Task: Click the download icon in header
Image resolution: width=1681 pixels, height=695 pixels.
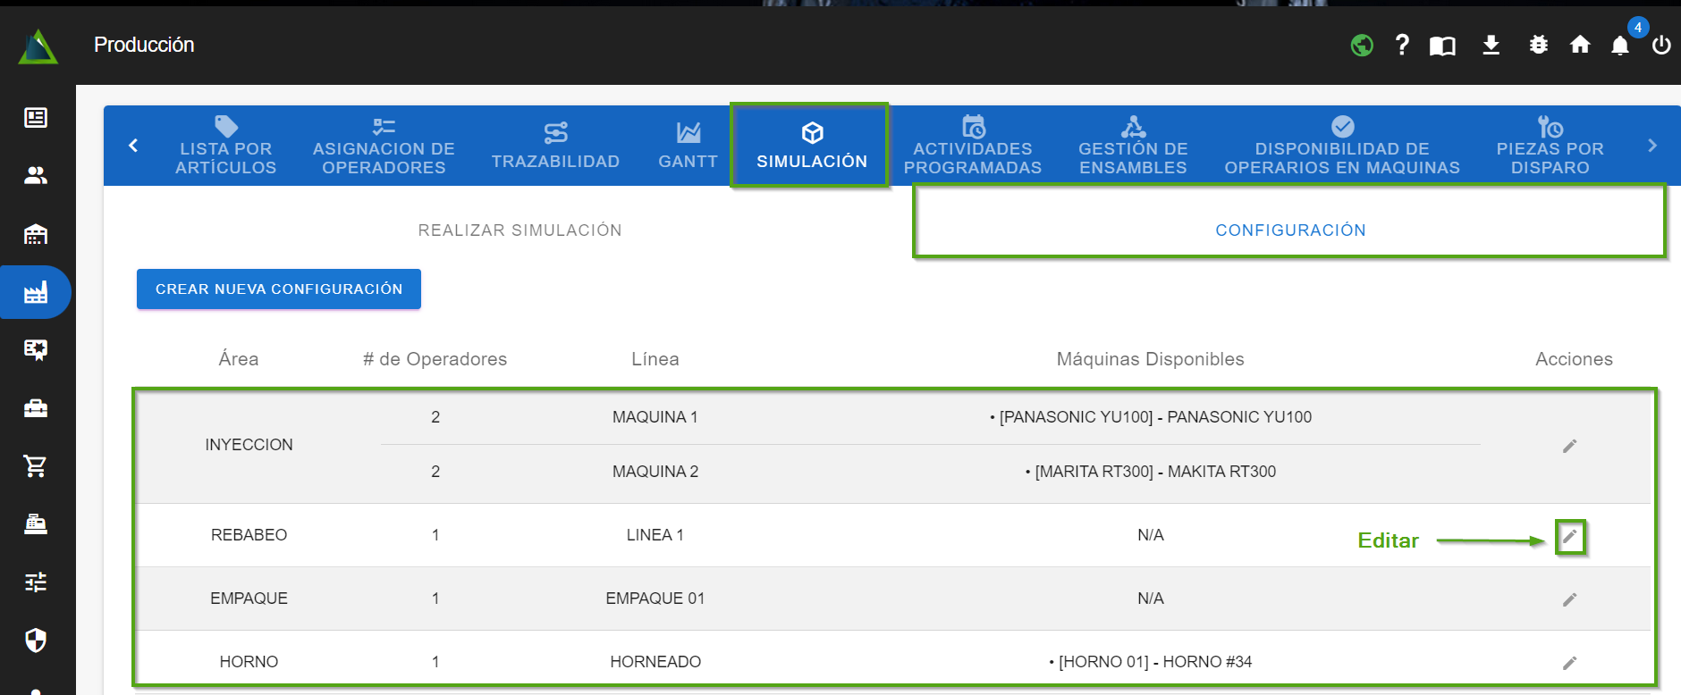Action: [1491, 45]
